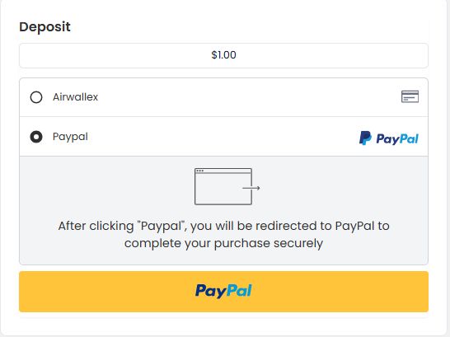Click the 'complete your purchase securely' text line
The width and height of the screenshot is (450, 337).
pyautogui.click(x=223, y=243)
